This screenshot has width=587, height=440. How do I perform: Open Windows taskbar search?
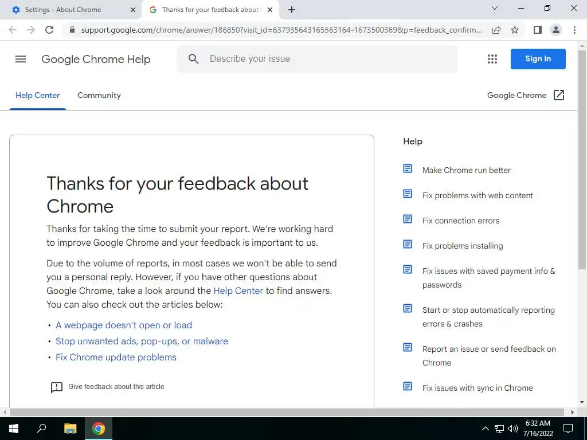41,429
